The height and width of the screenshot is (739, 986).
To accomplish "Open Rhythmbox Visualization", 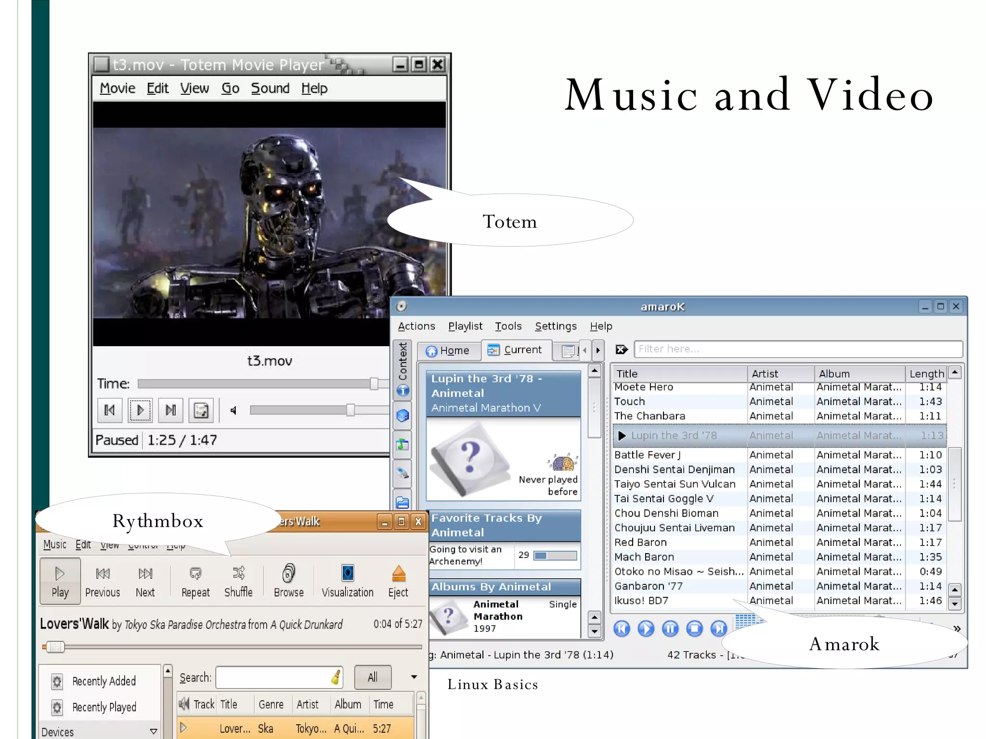I will pyautogui.click(x=348, y=582).
